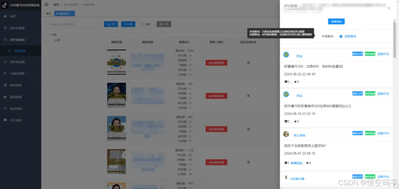Click the 首页 home icon in the sidebar

point(5,16)
